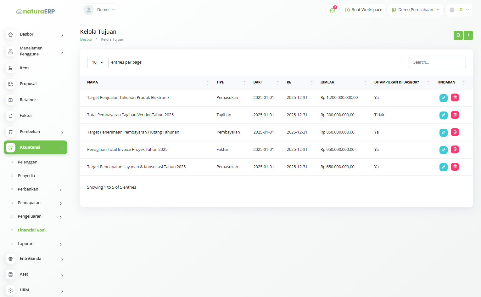Edit Target Penjualan Tahunan Produk Elektronik goal

[443, 98]
